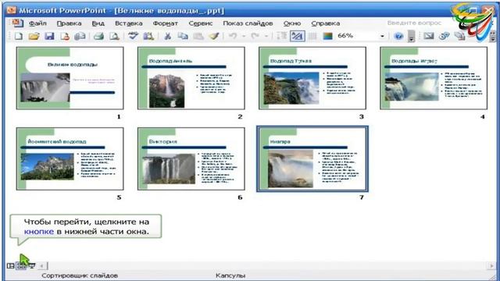This screenshot has height=281, width=500.
Task: Open the Research icon in the toolbar
Action: point(148,36)
